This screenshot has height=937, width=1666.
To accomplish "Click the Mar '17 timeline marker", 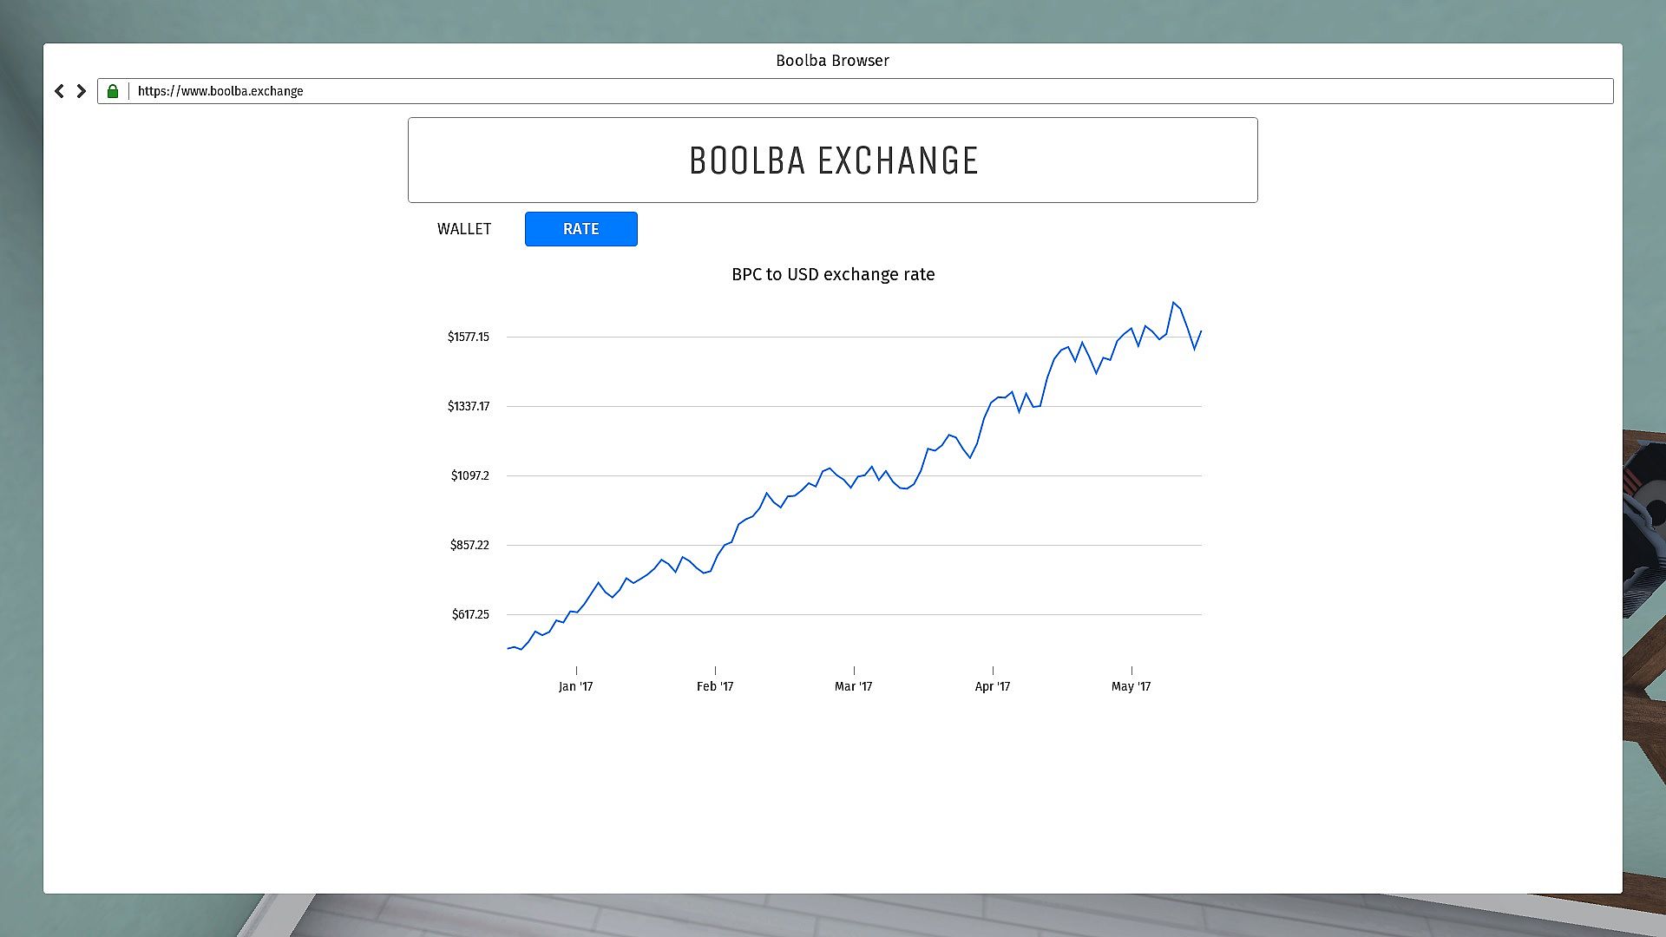I will [x=853, y=686].
